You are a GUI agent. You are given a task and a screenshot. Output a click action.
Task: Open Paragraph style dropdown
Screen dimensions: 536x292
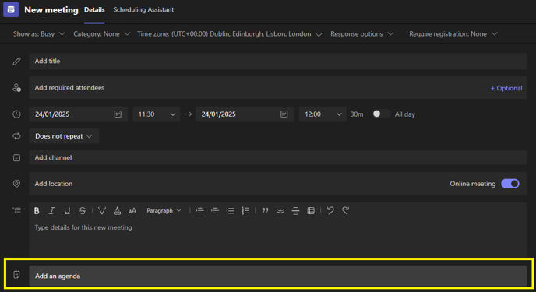pos(164,211)
